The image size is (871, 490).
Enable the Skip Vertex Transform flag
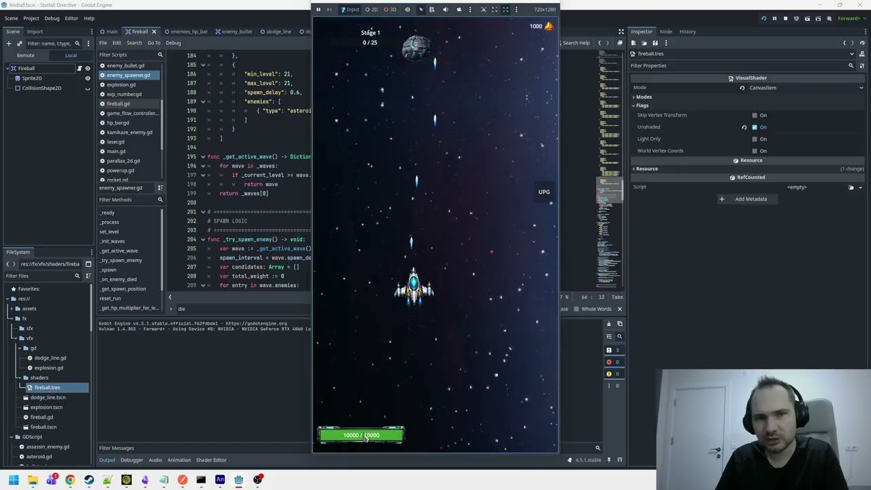(x=755, y=115)
